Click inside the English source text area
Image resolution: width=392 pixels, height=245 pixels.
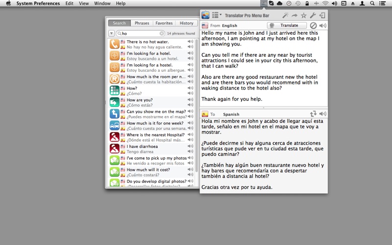click(x=264, y=68)
